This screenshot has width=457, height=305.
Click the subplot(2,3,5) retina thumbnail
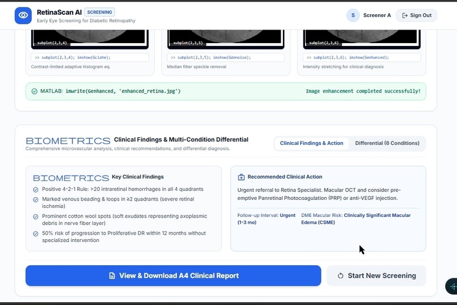click(x=226, y=39)
